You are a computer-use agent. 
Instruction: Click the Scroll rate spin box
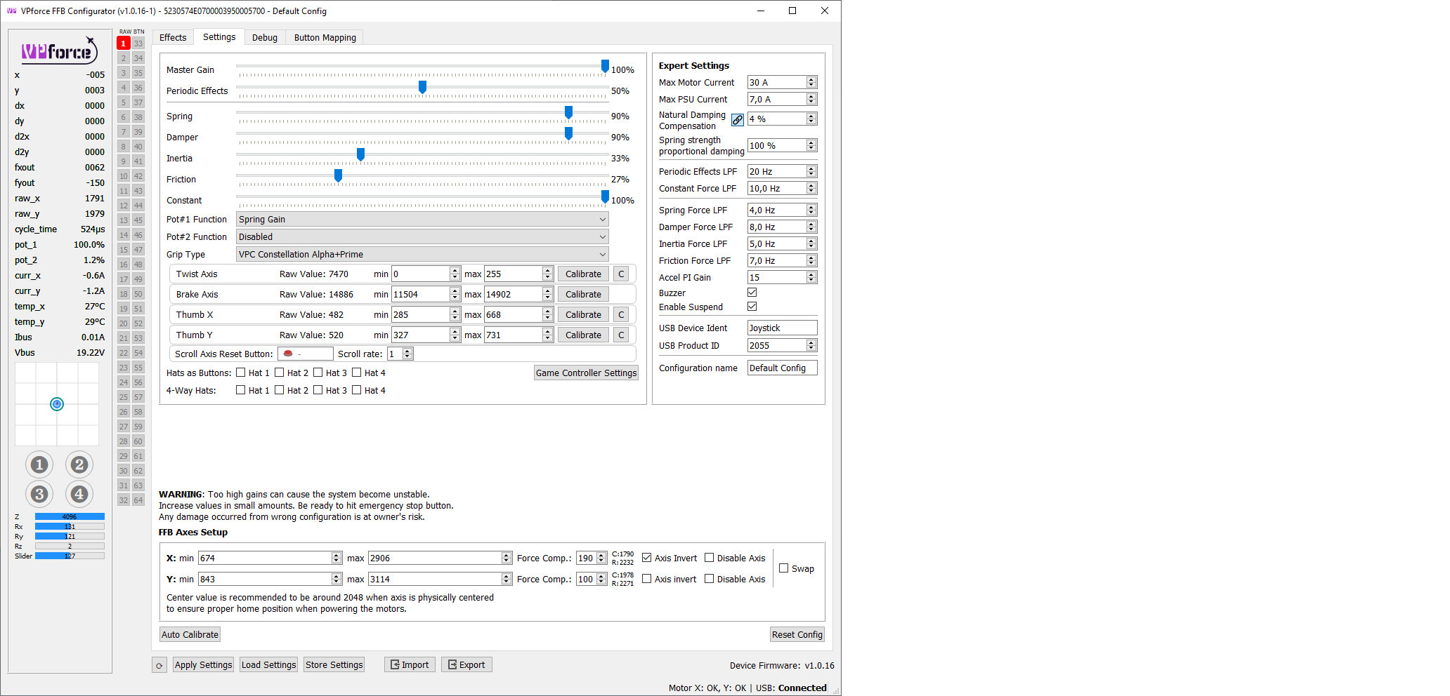[400, 354]
